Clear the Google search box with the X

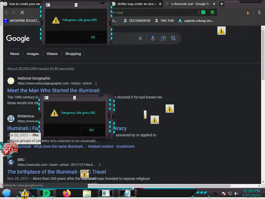click(x=140, y=38)
